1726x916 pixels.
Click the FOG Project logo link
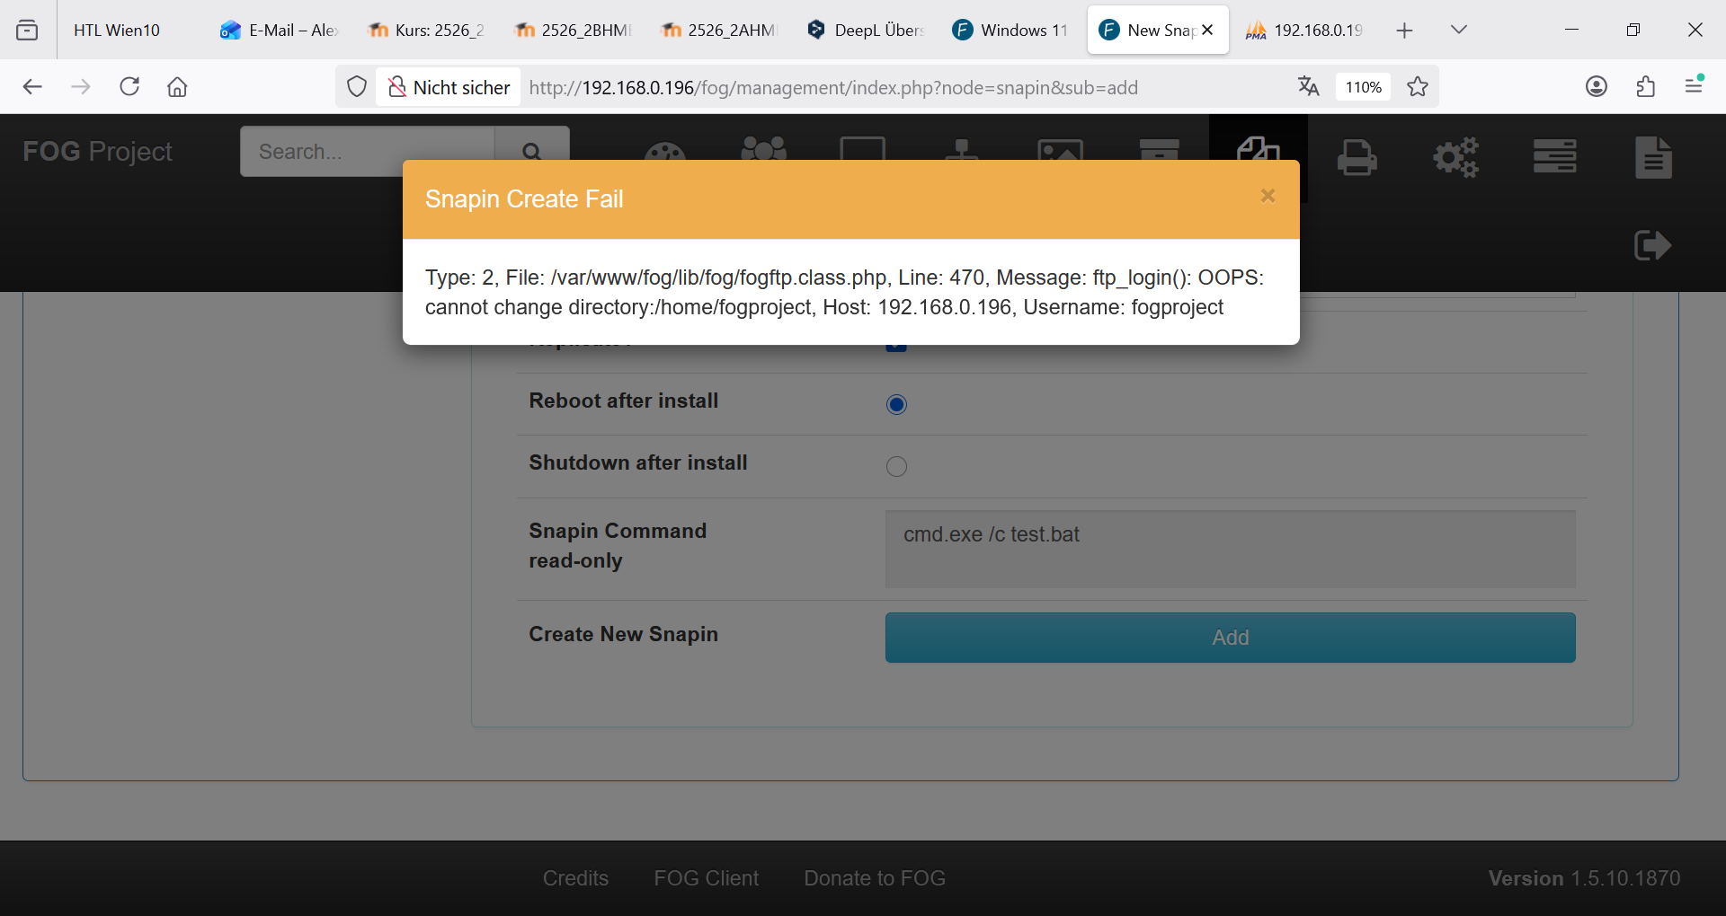pos(97,151)
